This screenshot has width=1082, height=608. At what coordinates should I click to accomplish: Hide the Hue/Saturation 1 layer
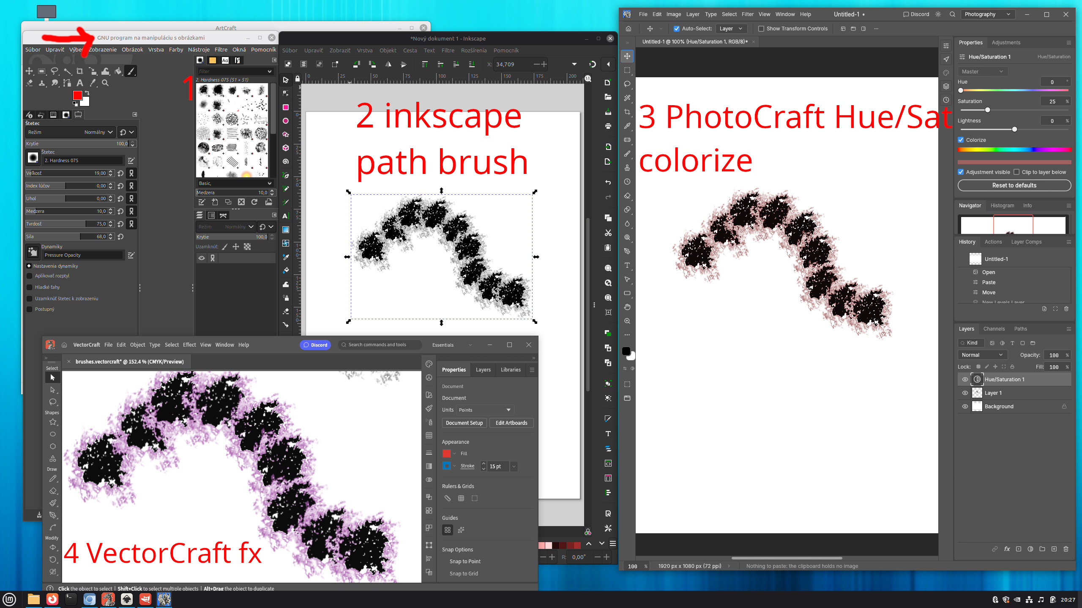(x=965, y=379)
